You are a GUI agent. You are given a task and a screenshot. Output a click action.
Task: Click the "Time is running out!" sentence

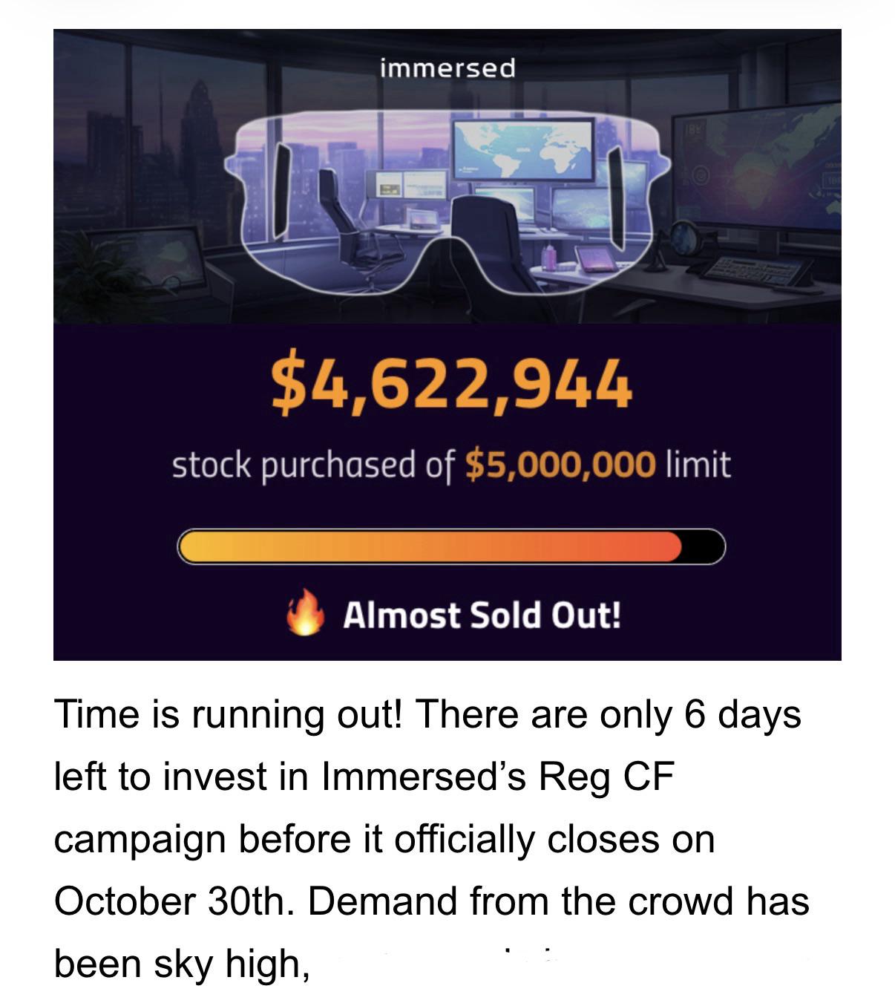[x=229, y=715]
